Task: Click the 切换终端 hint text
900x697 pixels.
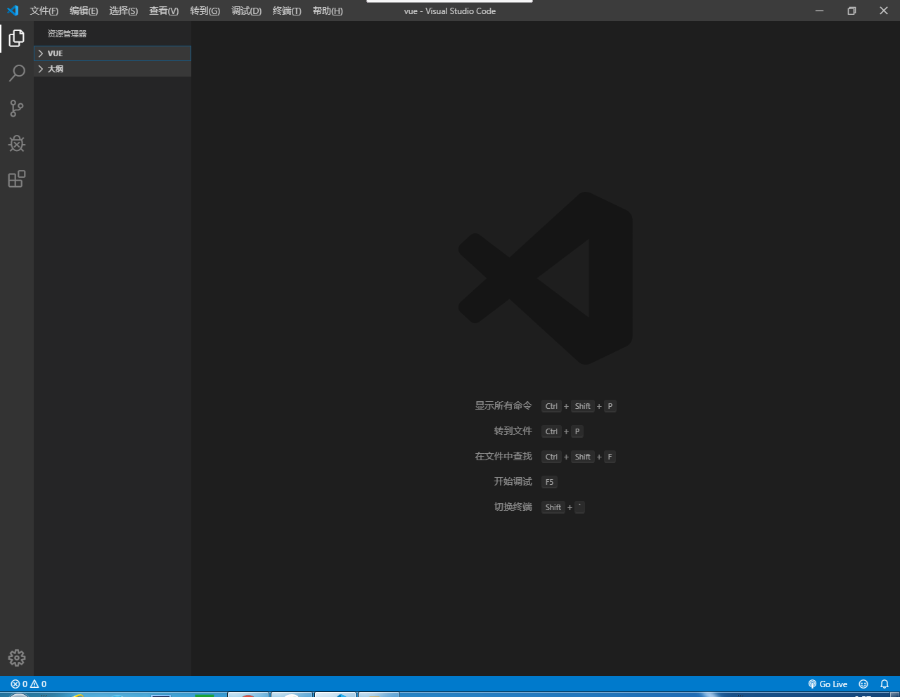Action: click(x=513, y=507)
